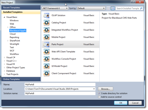This screenshot has width=148, height=110.
Task: Click the search magnifier icon
Action: coord(141,9)
